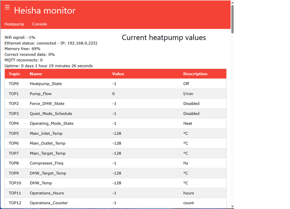The width and height of the screenshot is (290, 209).
Task: Select the Heatpump_State name cell
Action: 46,84
